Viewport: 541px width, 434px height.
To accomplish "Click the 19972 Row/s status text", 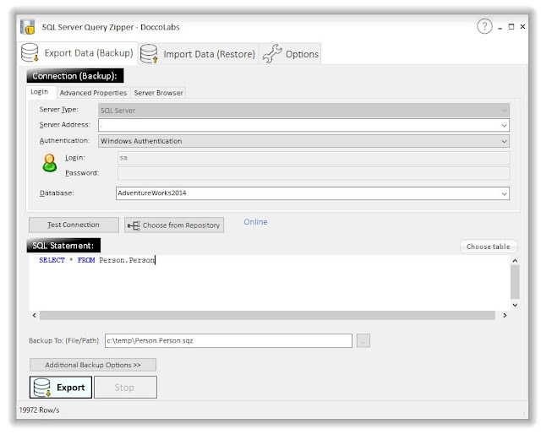I will [40, 410].
